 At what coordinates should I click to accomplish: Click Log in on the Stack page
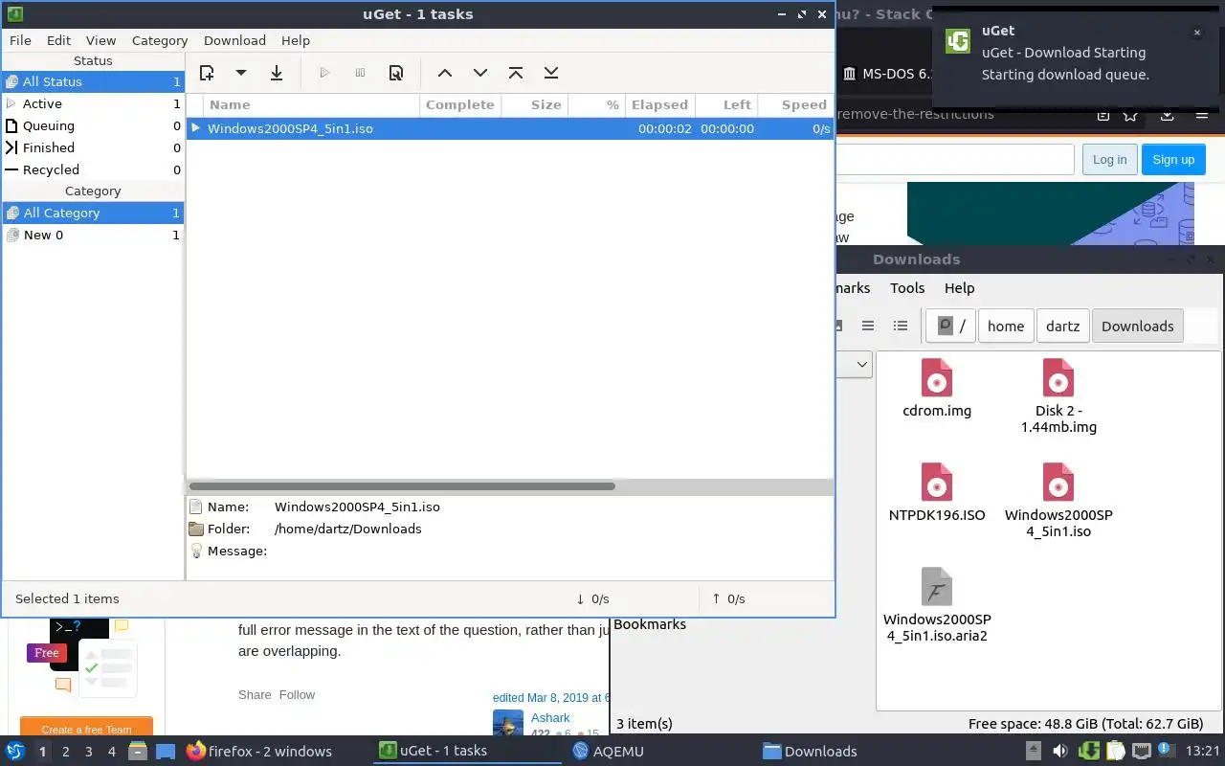tap(1109, 160)
